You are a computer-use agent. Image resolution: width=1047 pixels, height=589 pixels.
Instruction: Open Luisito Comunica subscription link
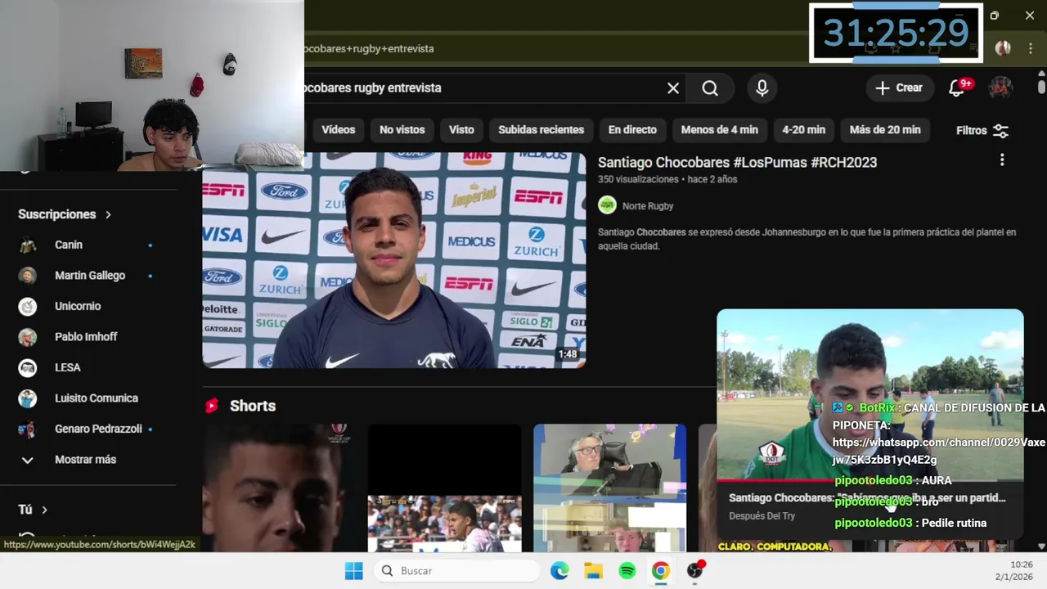click(97, 398)
